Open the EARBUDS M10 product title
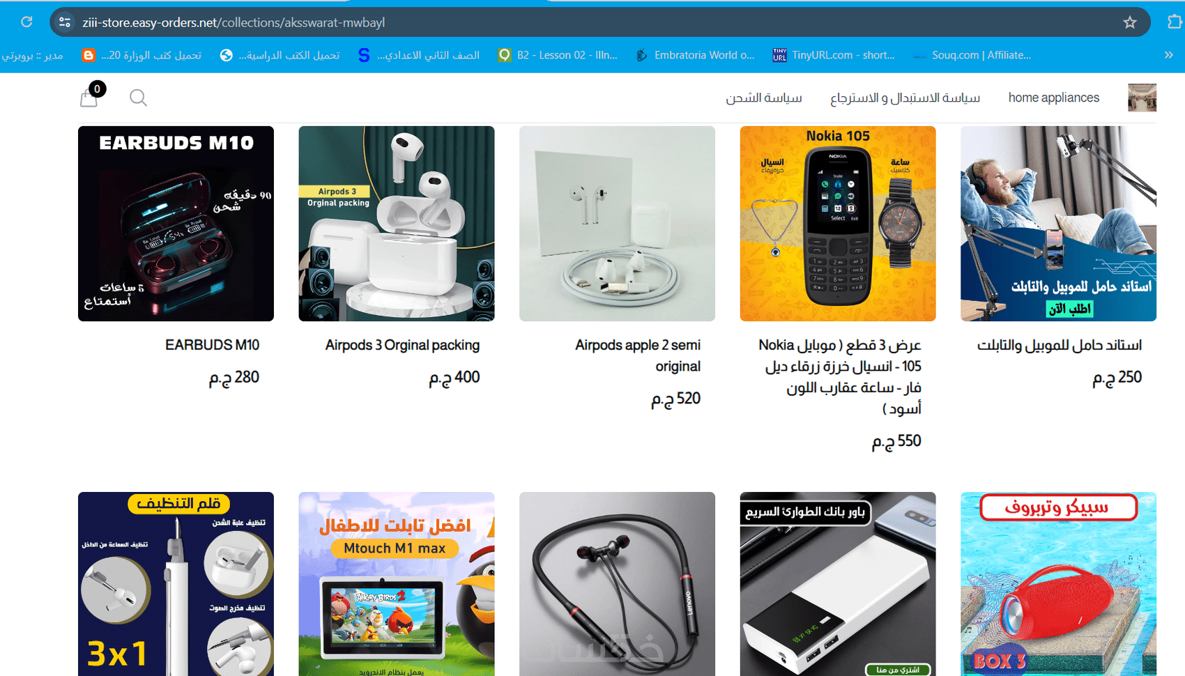The height and width of the screenshot is (676, 1185). coord(212,345)
